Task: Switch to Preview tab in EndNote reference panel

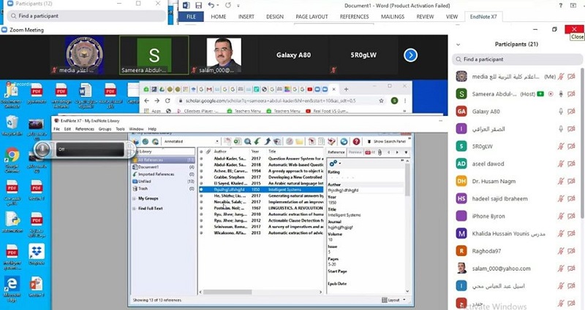Action: coord(355,152)
